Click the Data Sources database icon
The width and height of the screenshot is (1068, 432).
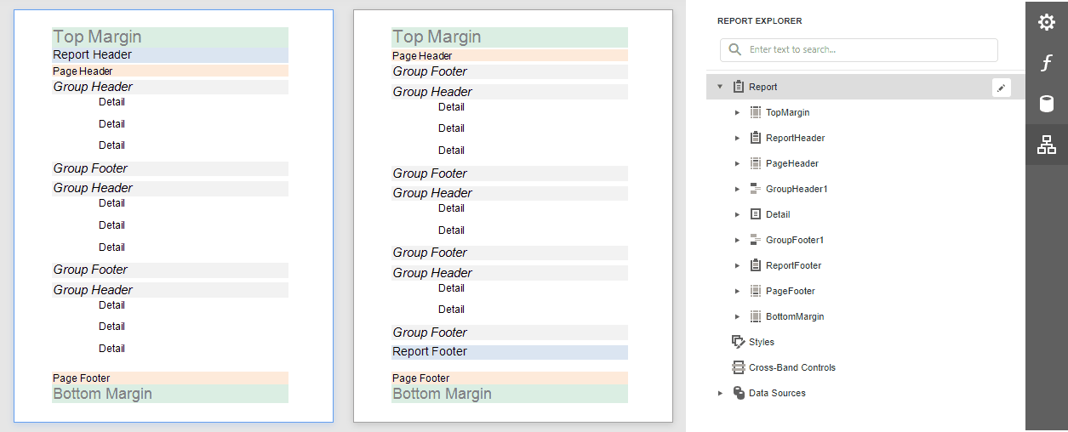[x=738, y=393]
